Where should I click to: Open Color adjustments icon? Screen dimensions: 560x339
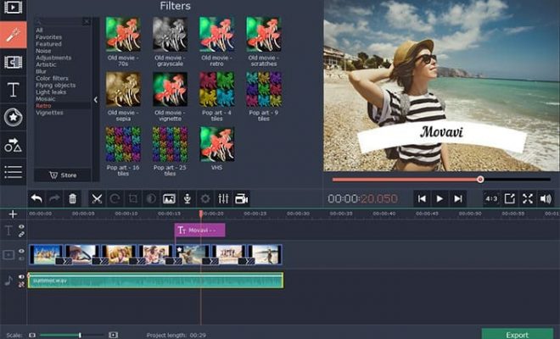[151, 198]
